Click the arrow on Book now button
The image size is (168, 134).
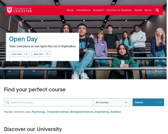(46, 54)
